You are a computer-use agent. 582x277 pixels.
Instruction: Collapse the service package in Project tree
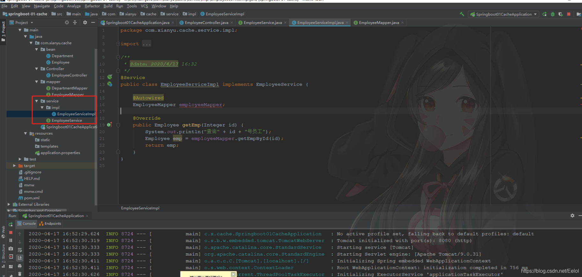36,101
